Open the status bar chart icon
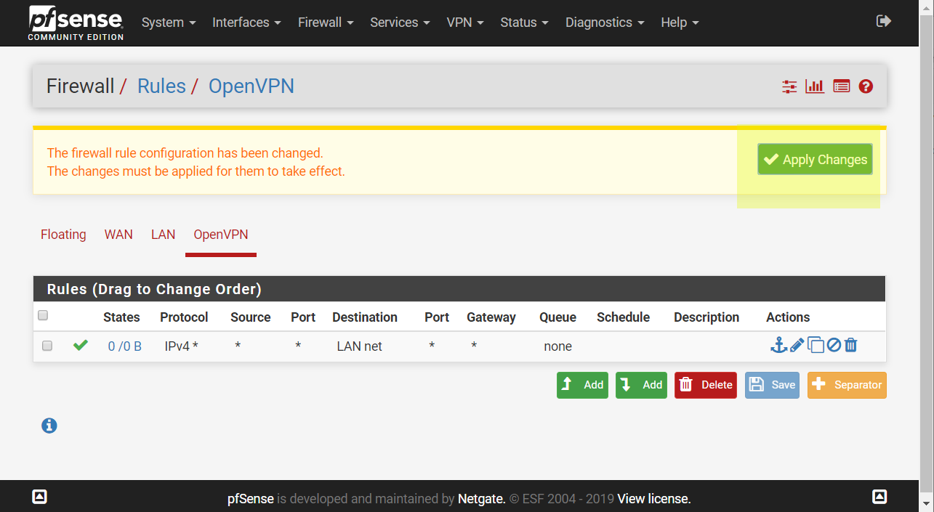Image resolution: width=934 pixels, height=512 pixels. pos(815,86)
